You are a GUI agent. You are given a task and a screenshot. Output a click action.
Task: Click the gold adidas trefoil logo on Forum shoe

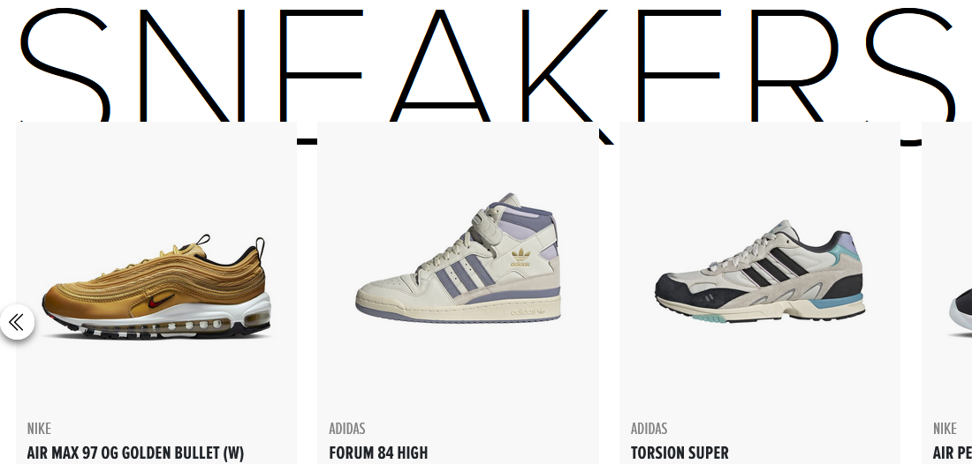(x=520, y=257)
